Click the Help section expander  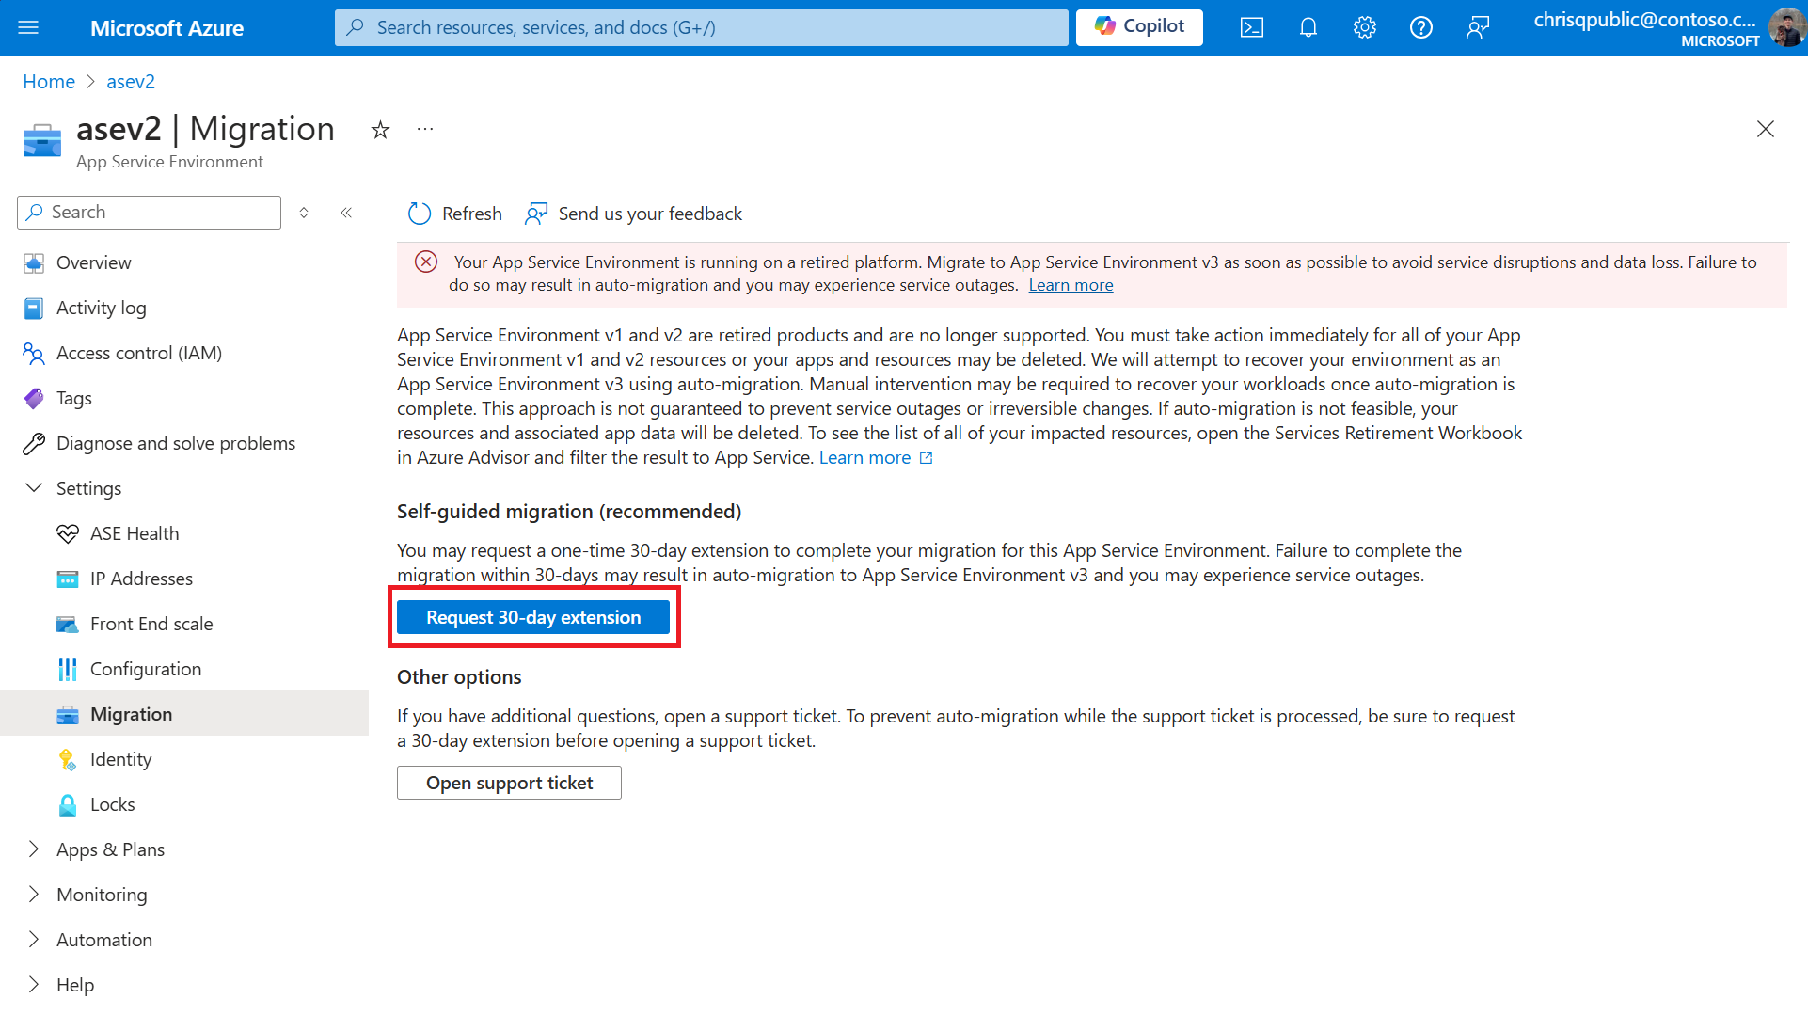(x=34, y=984)
